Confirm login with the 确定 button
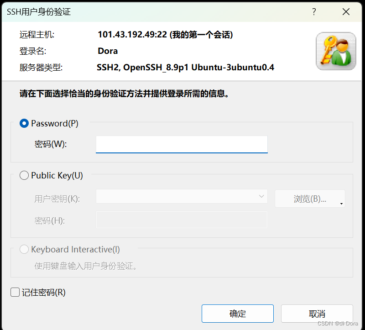The width and height of the screenshot is (365, 330). (237, 314)
